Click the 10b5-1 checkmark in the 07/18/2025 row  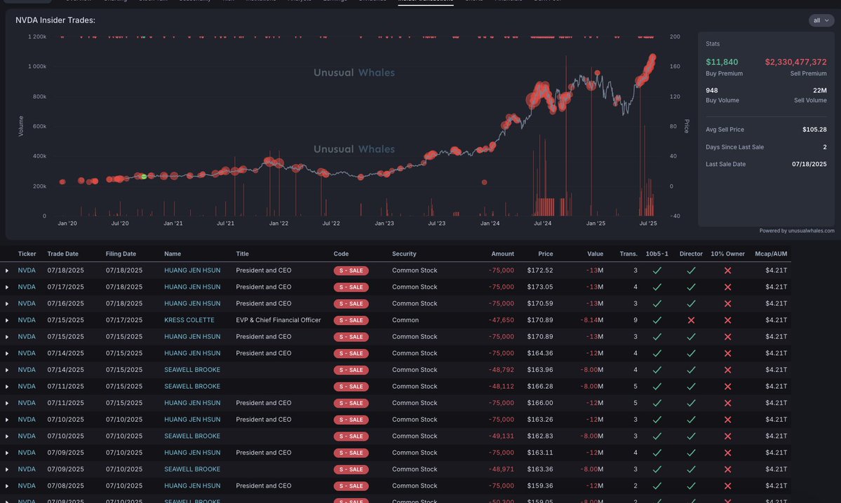[x=657, y=270]
